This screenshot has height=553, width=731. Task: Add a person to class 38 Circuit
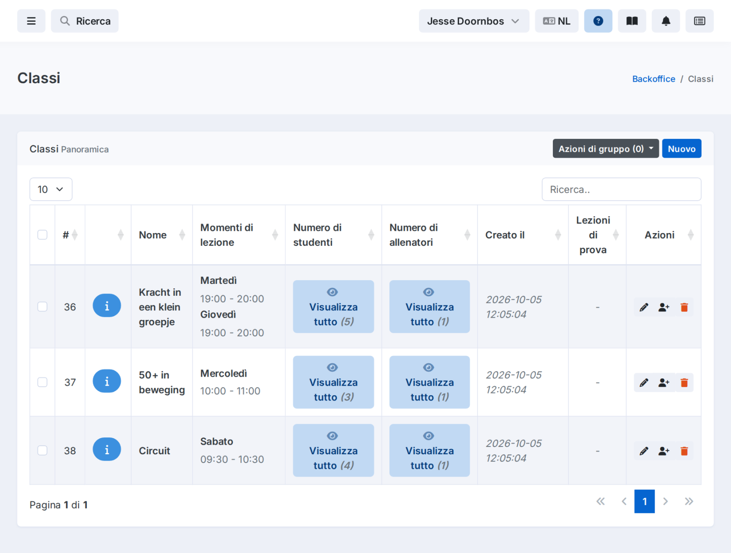point(664,451)
